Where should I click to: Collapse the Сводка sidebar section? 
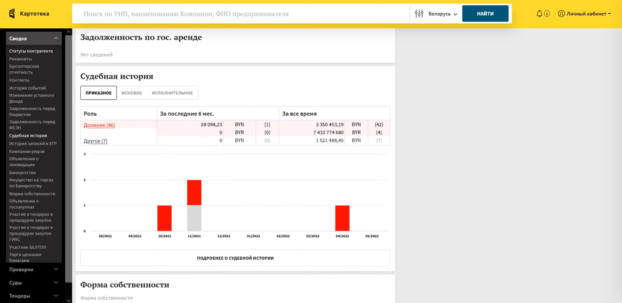56,38
